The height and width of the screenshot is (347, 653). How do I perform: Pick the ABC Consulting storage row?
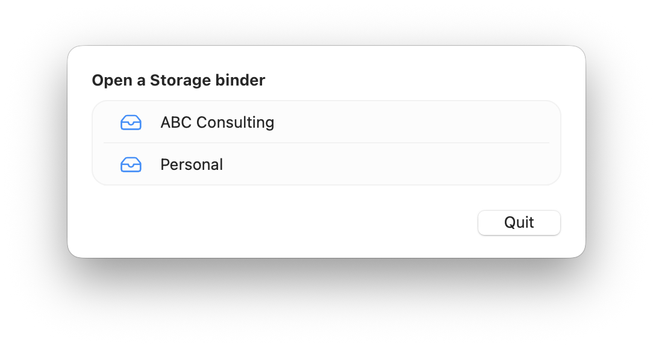[x=326, y=122]
